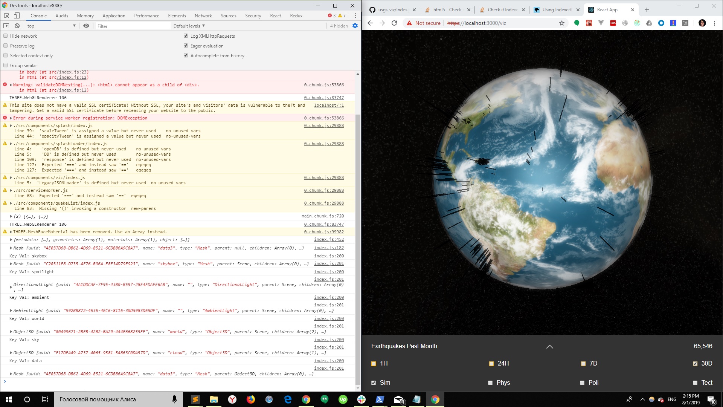Open the console settings gear icon
Screen dimensions: 723x407
[355, 26]
